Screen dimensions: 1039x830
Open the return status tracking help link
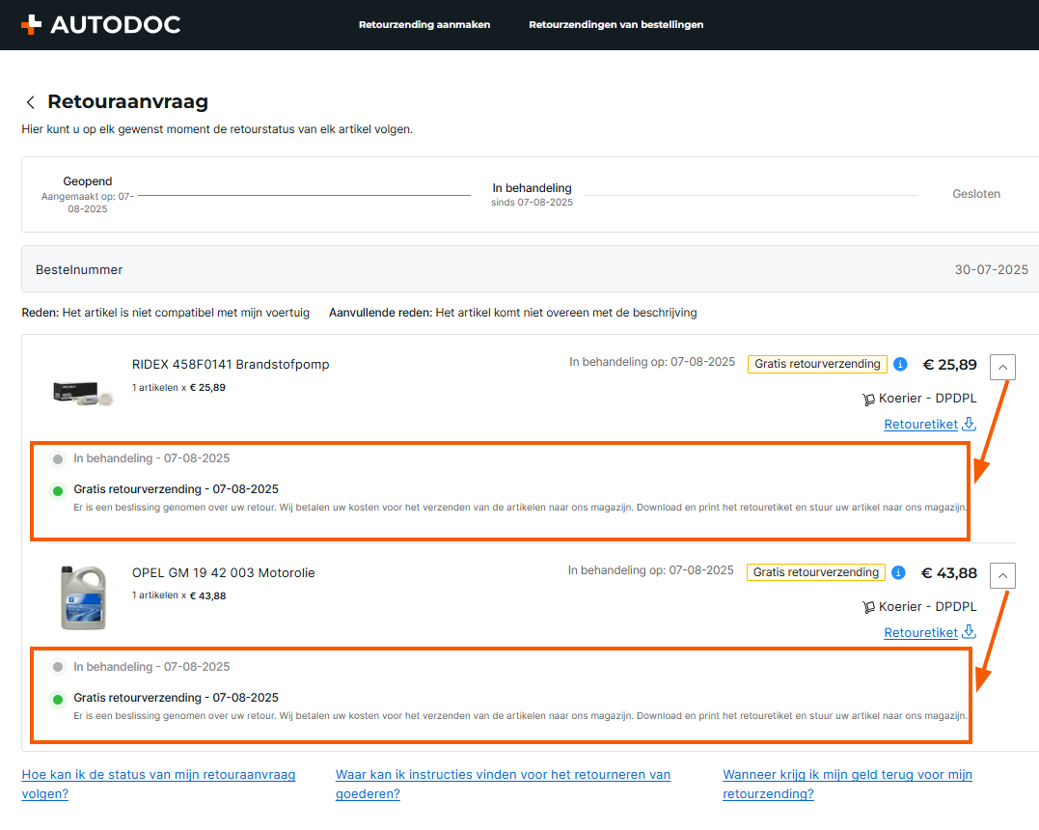158,784
